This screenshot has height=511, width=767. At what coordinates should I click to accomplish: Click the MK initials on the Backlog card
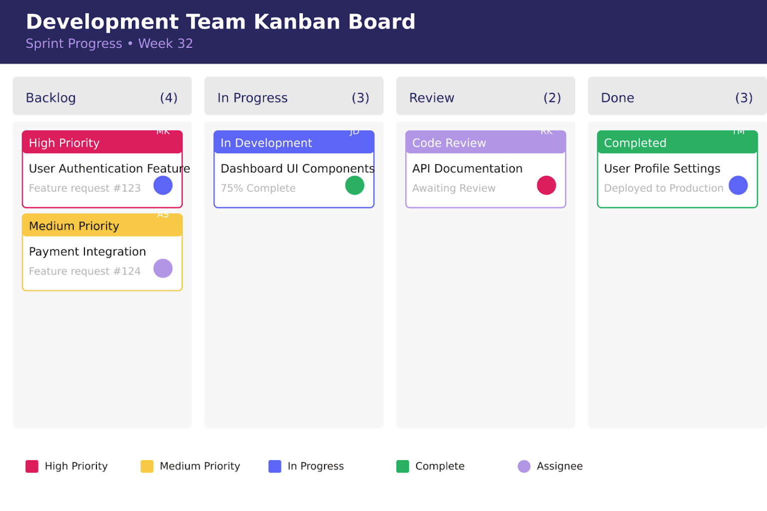(x=163, y=132)
